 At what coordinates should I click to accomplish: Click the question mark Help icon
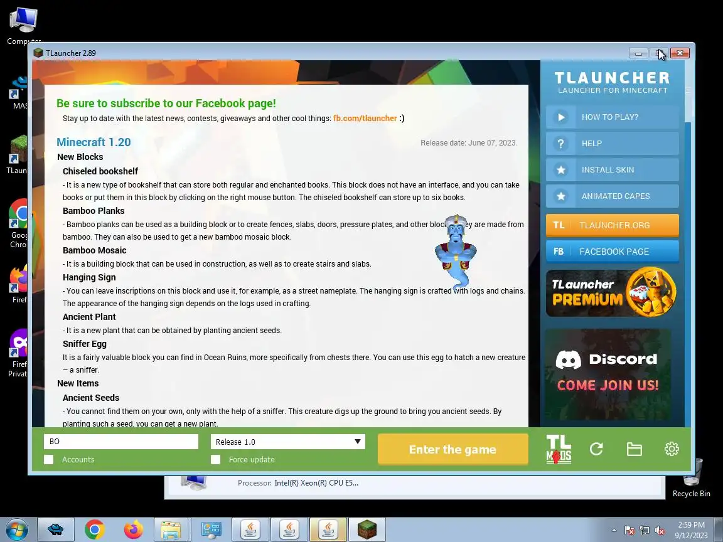pos(560,143)
